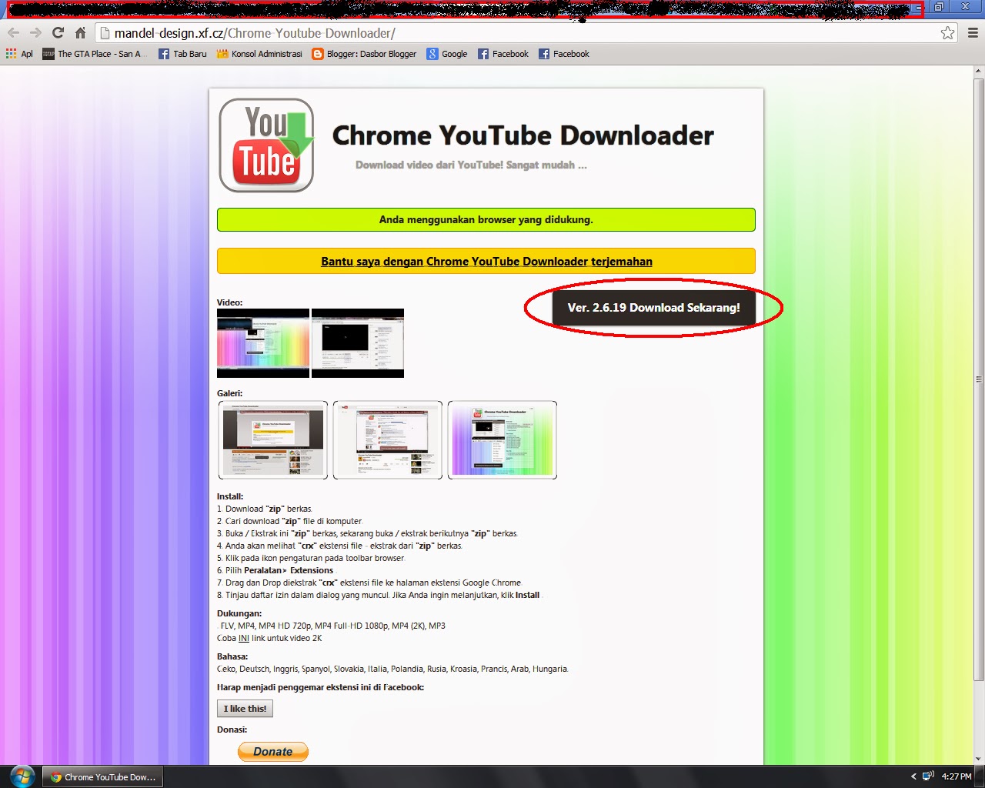
Task: Click the browser Forward arrow
Action: [x=35, y=33]
